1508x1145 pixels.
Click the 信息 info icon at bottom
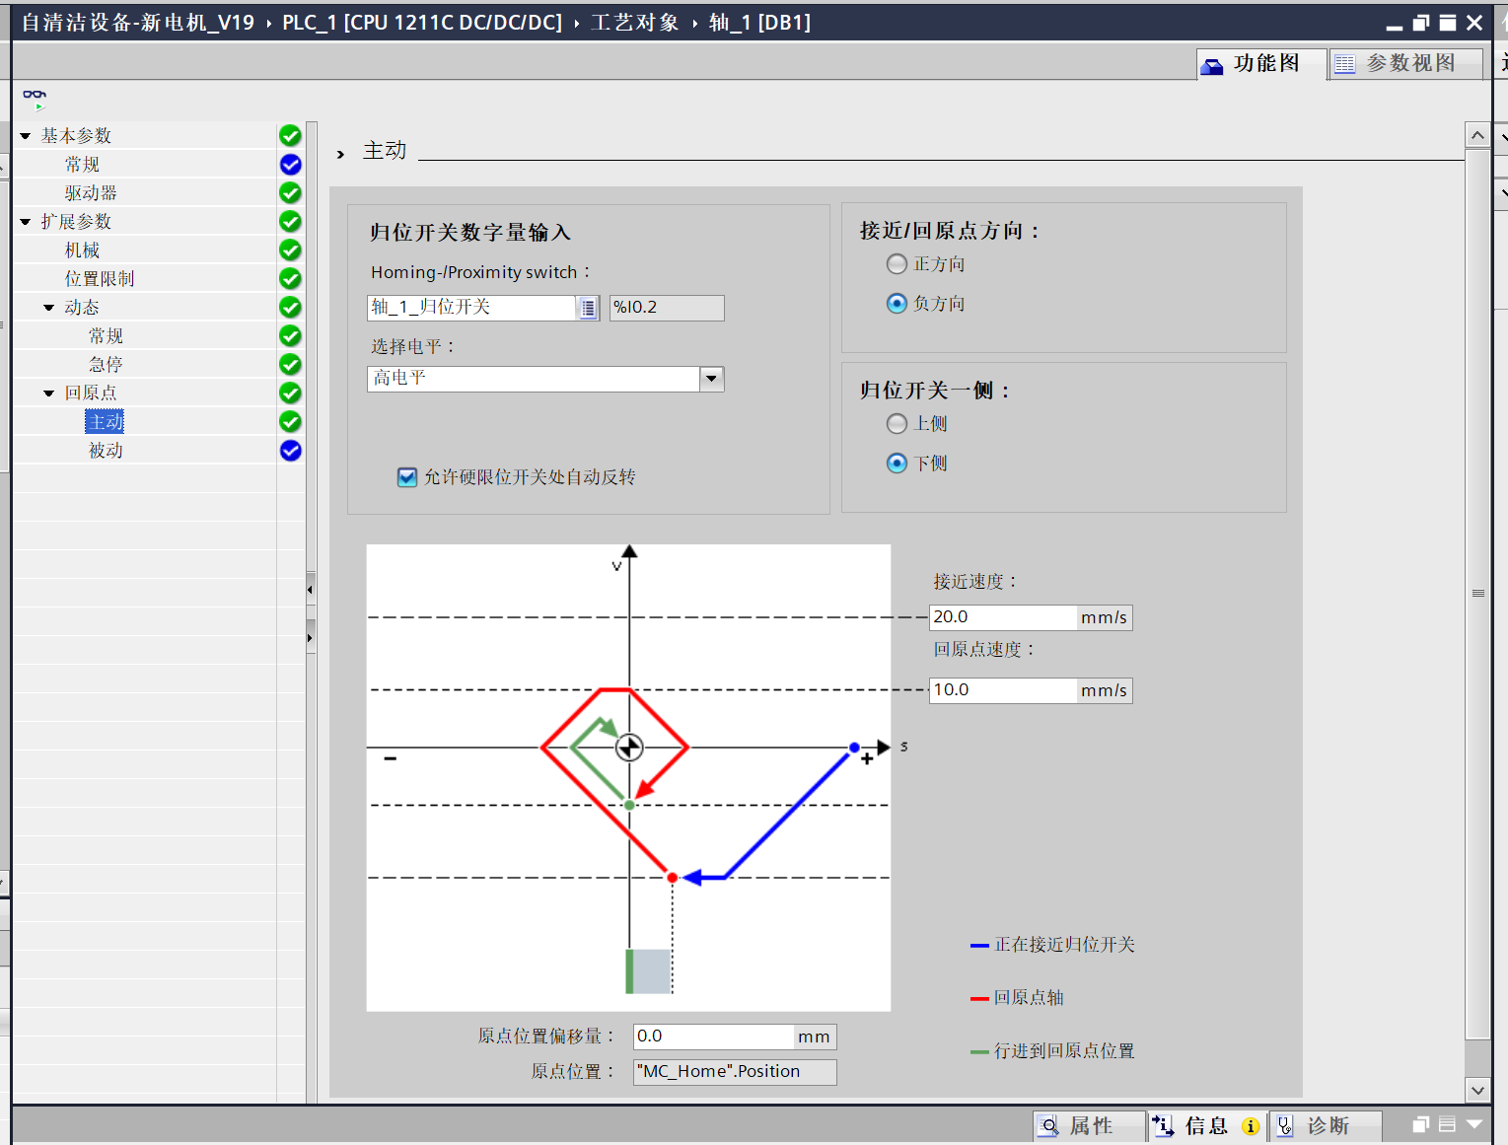pos(1164,1125)
